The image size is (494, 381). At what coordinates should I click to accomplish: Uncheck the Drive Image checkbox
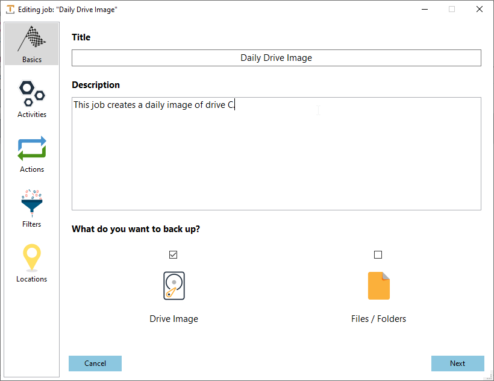[x=174, y=254]
